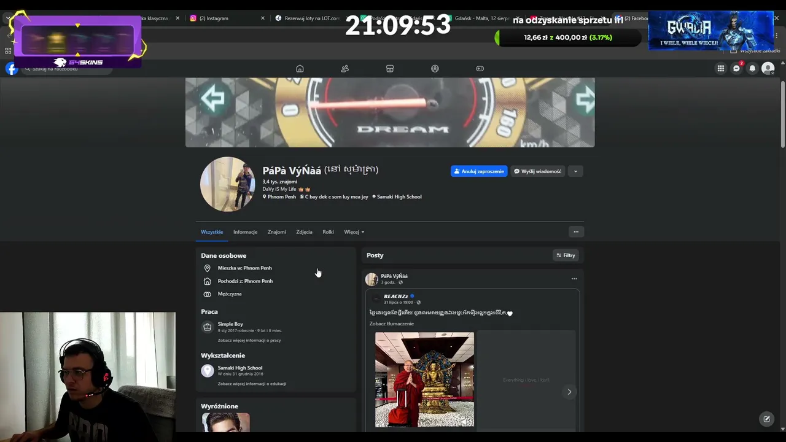
Task: Click the Simple Boy work entry
Action: 230,324
